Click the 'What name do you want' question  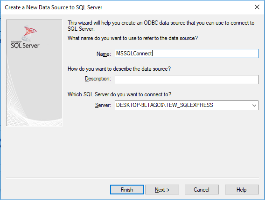tap(132, 38)
